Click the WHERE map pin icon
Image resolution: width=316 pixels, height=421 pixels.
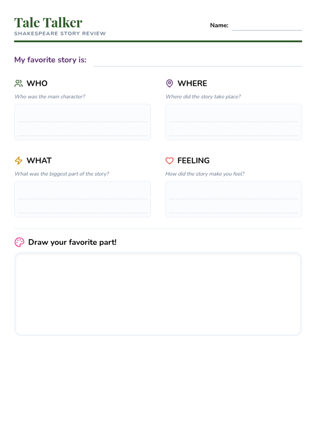[169, 83]
